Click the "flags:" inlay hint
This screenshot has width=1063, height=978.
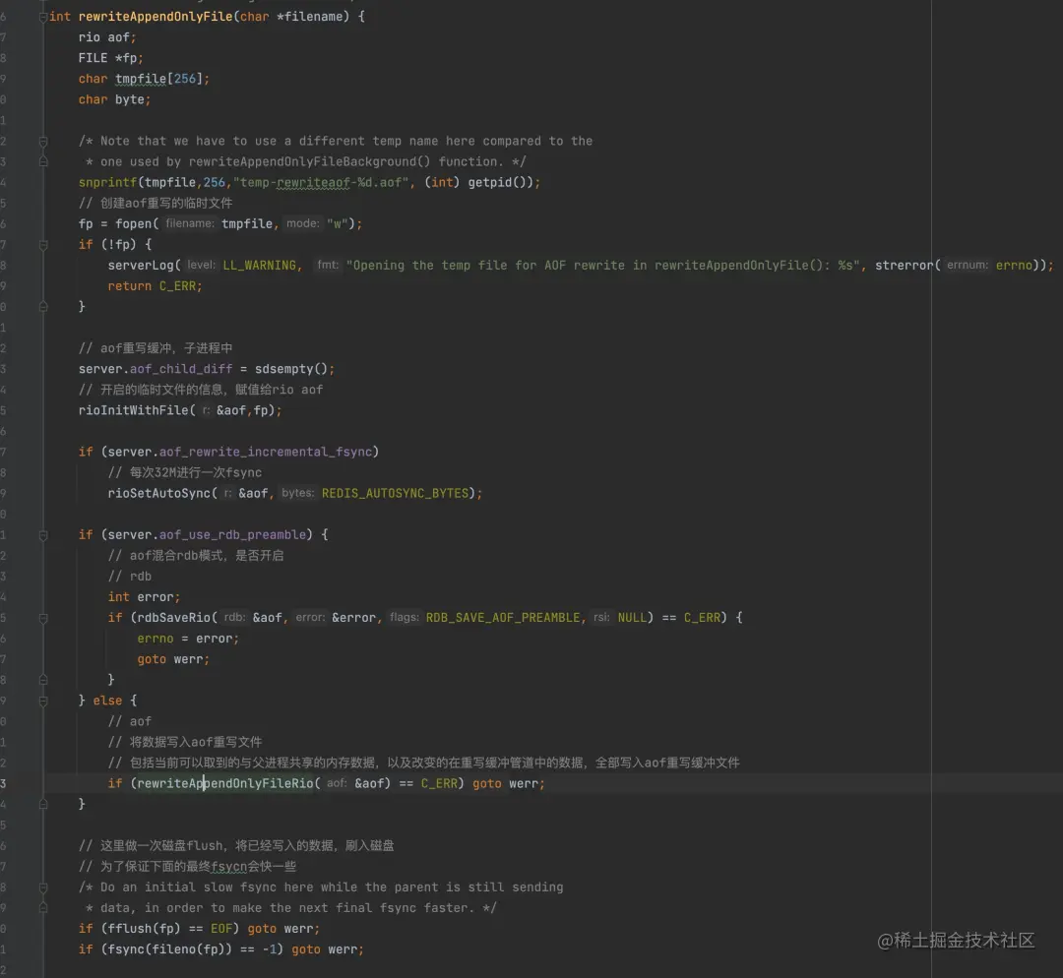(x=405, y=618)
